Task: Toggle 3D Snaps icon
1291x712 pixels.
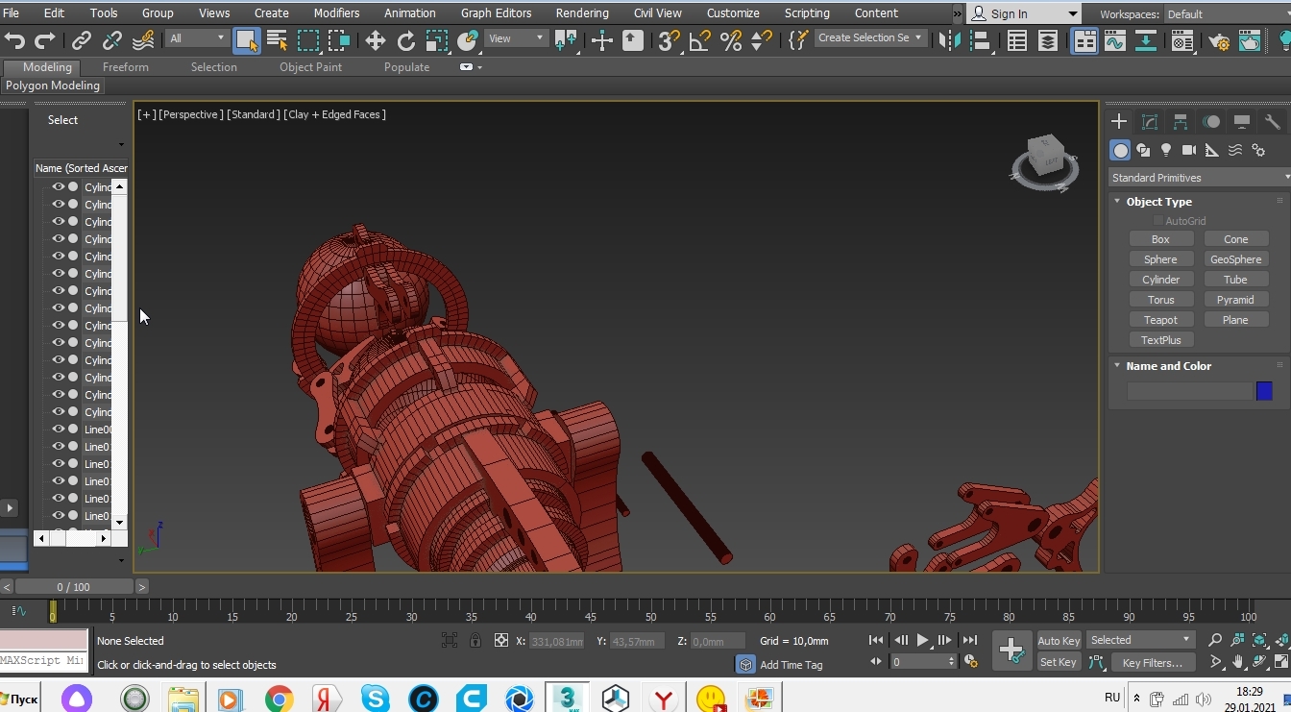Action: pyautogui.click(x=670, y=40)
